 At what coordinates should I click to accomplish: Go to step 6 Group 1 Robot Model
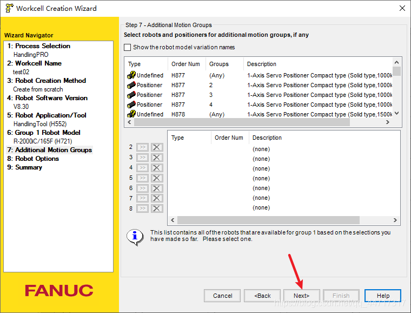(44, 133)
